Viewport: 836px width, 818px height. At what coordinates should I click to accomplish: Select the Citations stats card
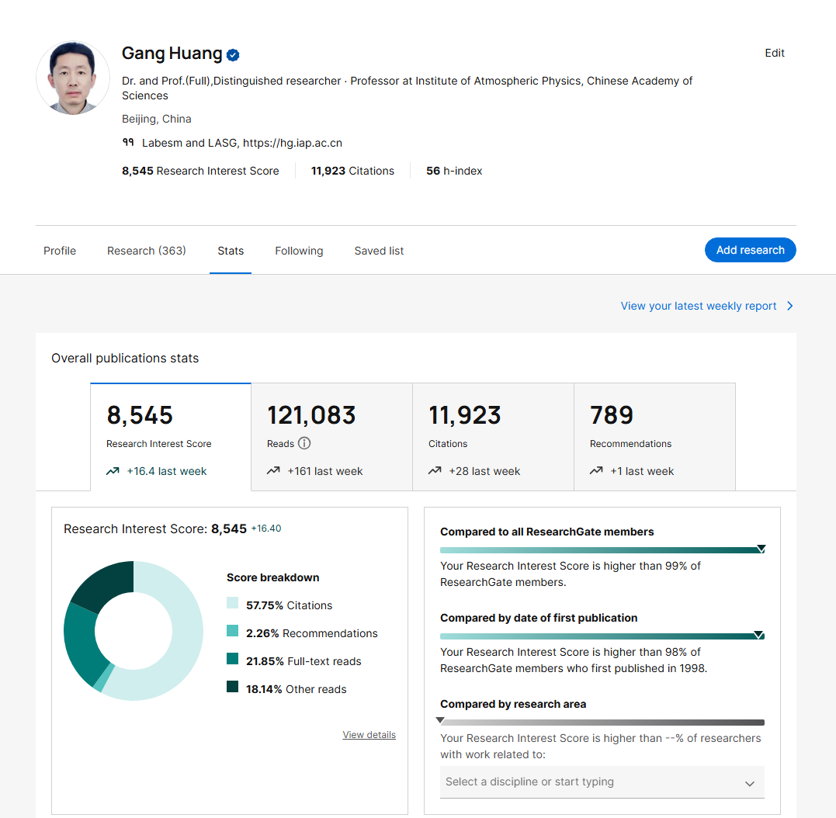[493, 436]
